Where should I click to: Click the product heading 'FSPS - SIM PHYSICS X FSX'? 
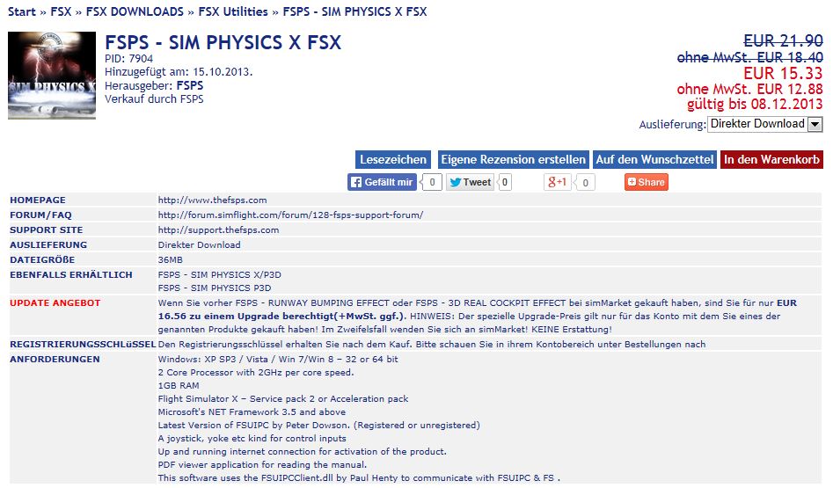(223, 42)
